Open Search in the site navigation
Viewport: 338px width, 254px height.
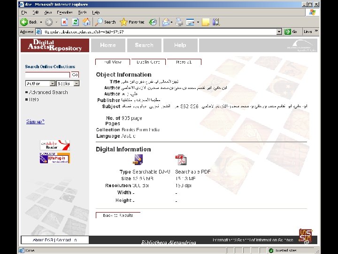[144, 45]
